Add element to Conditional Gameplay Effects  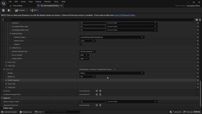[97, 94]
